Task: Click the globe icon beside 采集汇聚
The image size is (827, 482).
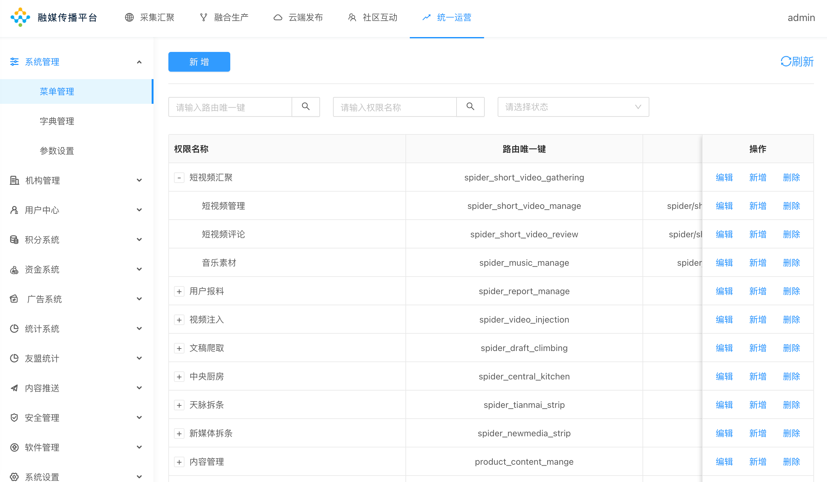Action: (129, 17)
